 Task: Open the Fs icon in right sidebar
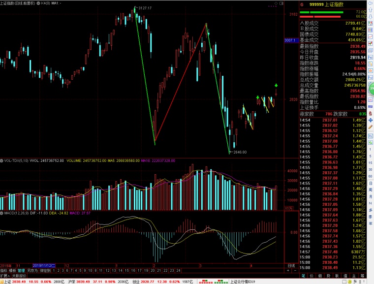371,136
